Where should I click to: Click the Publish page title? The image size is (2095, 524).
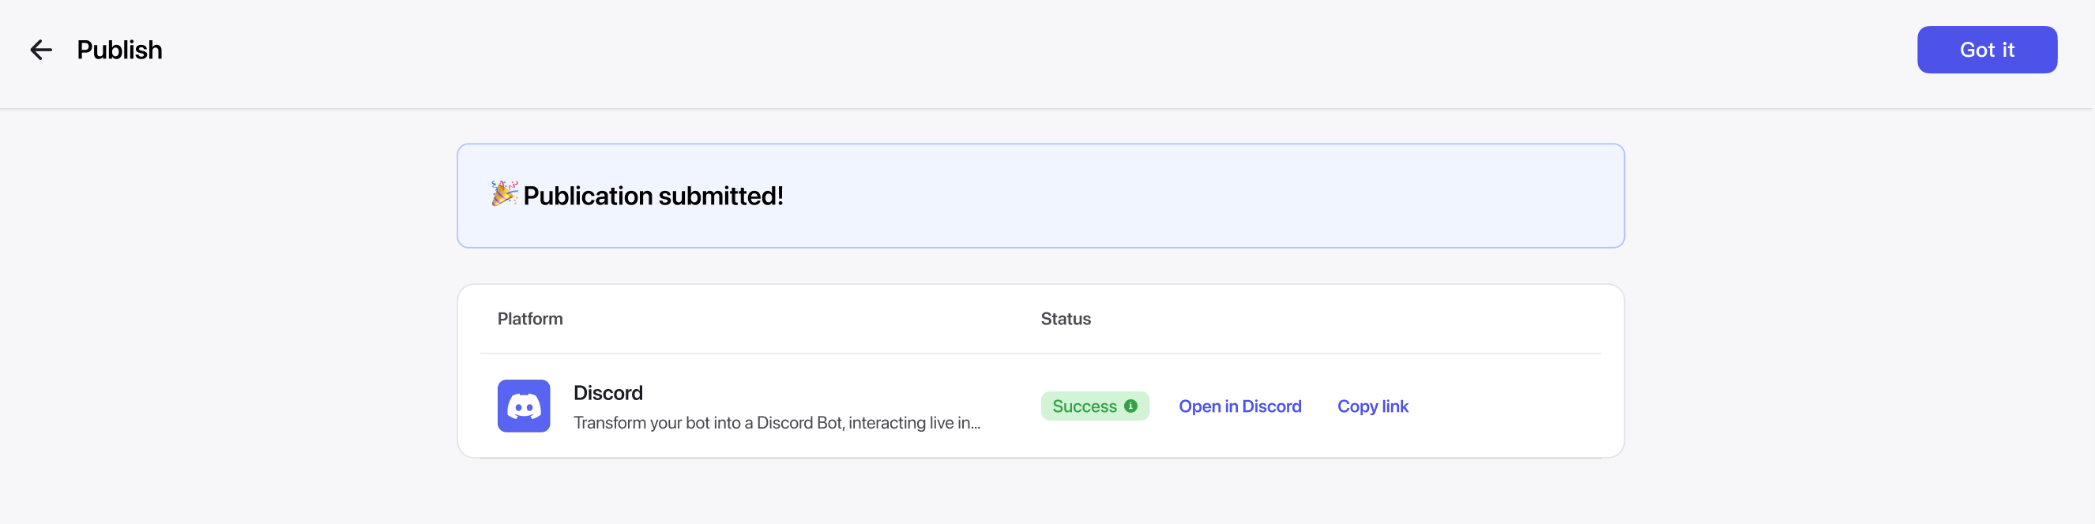119,51
